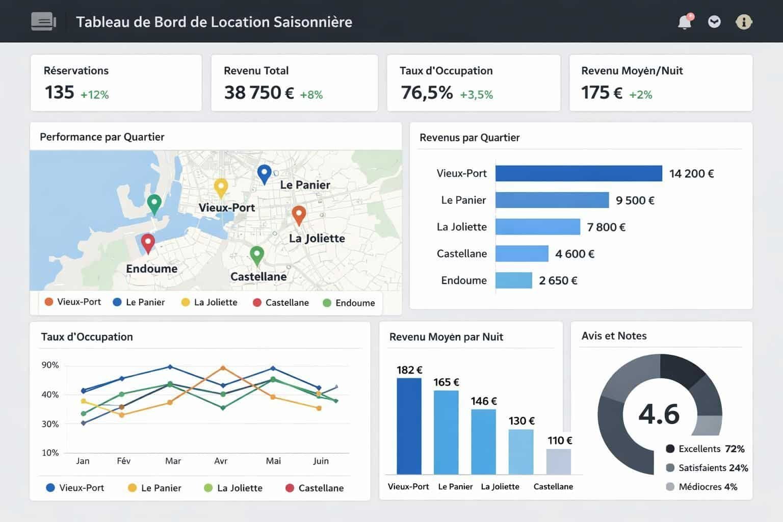This screenshot has width=783, height=522.
Task: Click the 4.6 rating donut center
Action: point(659,414)
